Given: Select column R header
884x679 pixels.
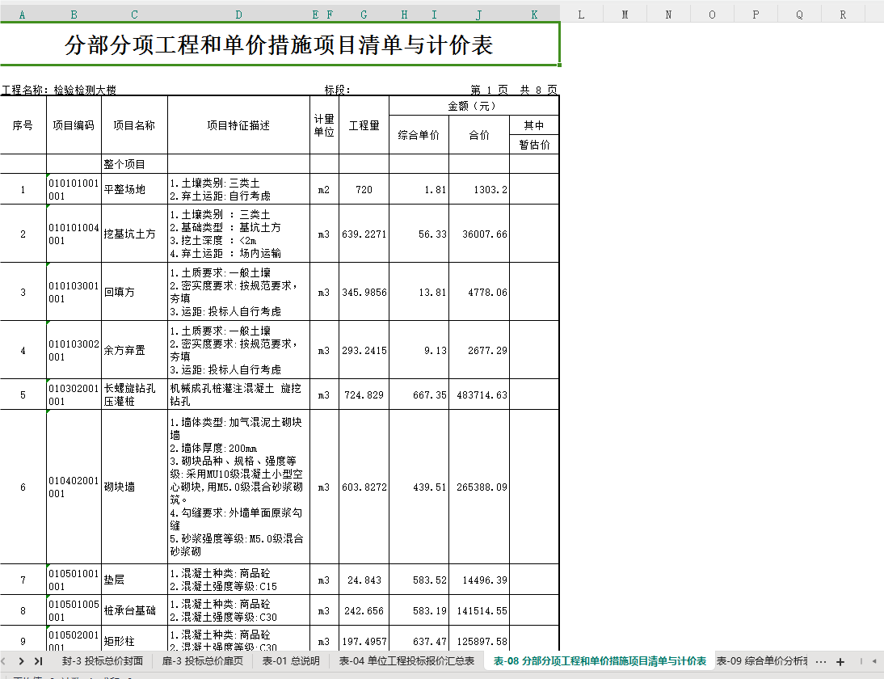Looking at the screenshot, I should 843,15.
